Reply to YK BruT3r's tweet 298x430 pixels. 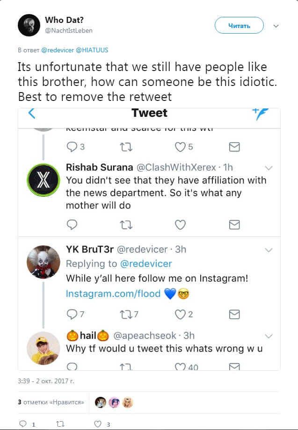pyautogui.click(x=72, y=315)
